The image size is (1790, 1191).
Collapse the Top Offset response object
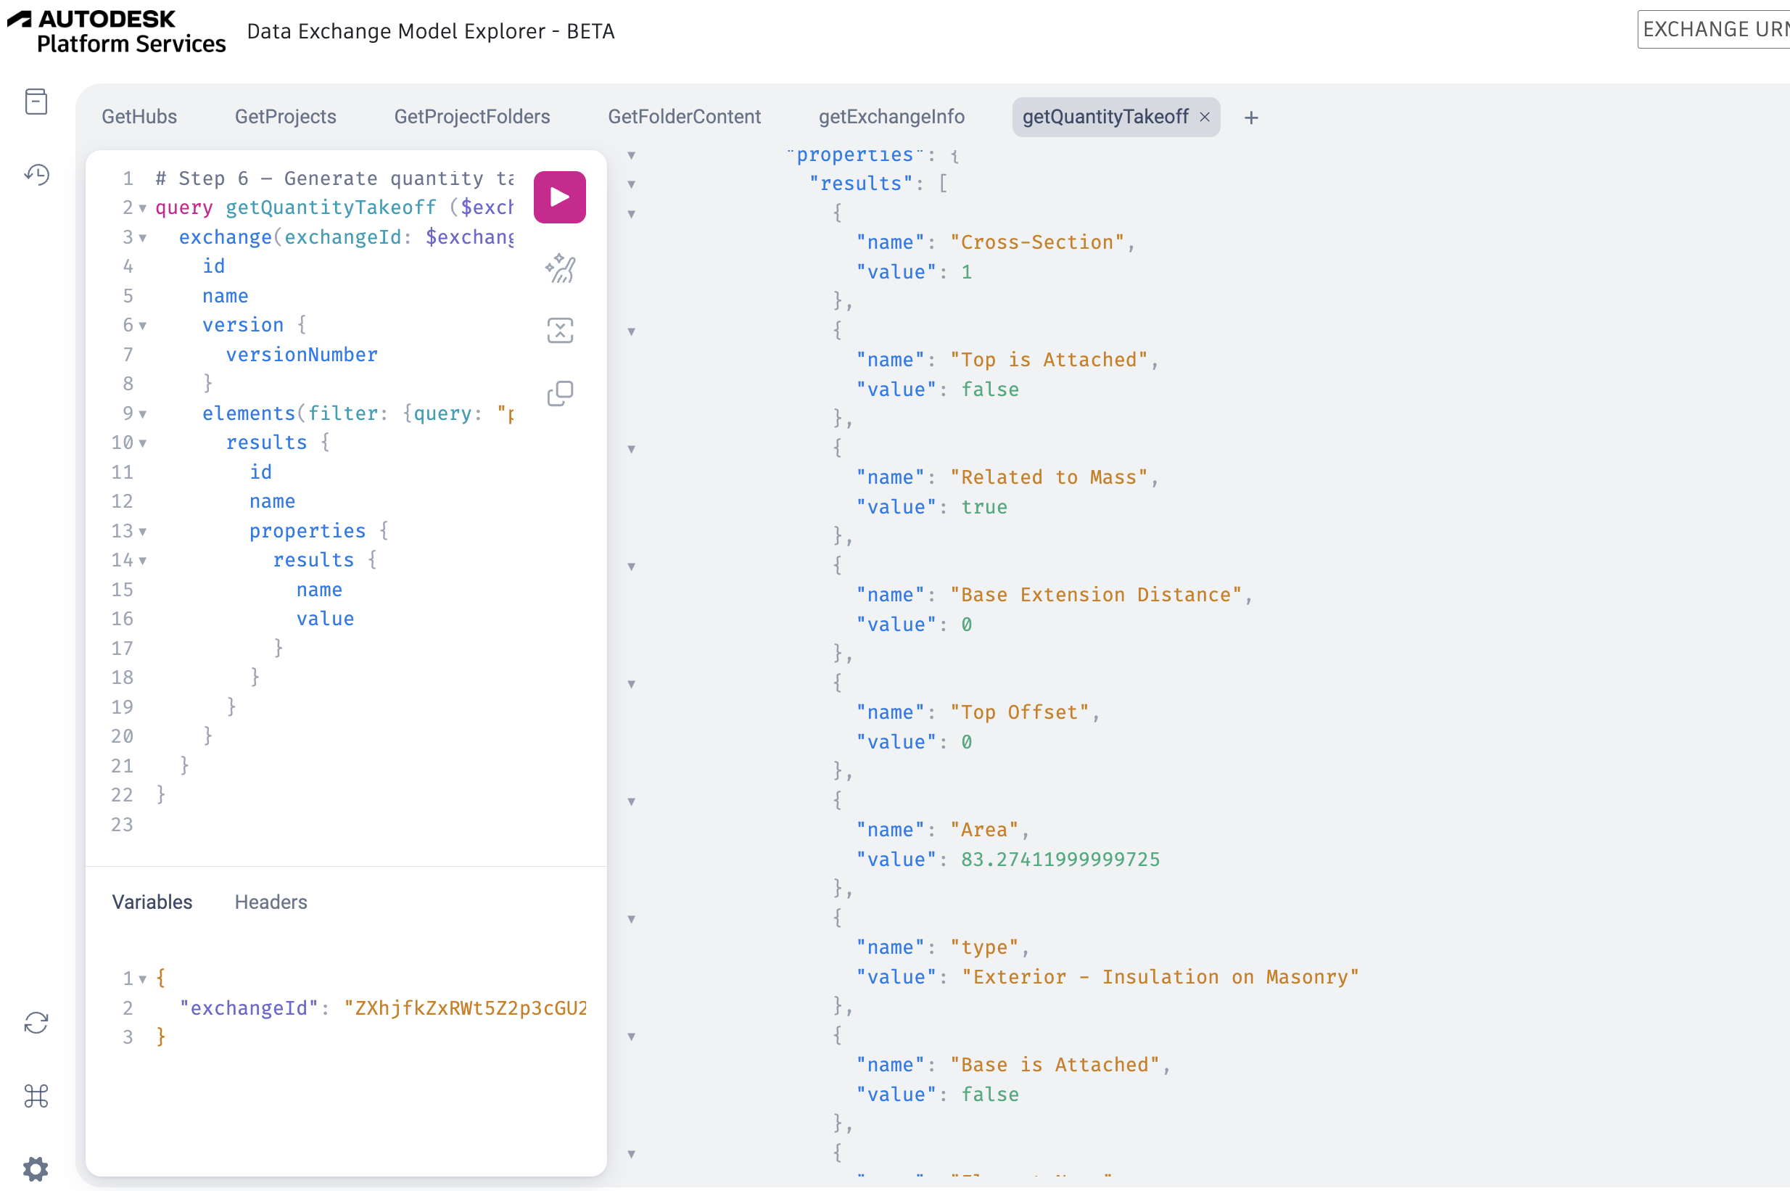631,685
